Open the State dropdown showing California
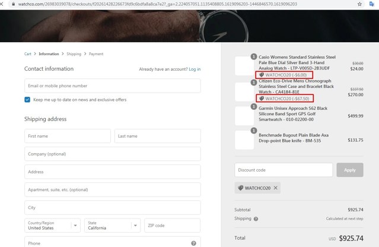Viewport: 379px width, 247px height. click(x=112, y=226)
